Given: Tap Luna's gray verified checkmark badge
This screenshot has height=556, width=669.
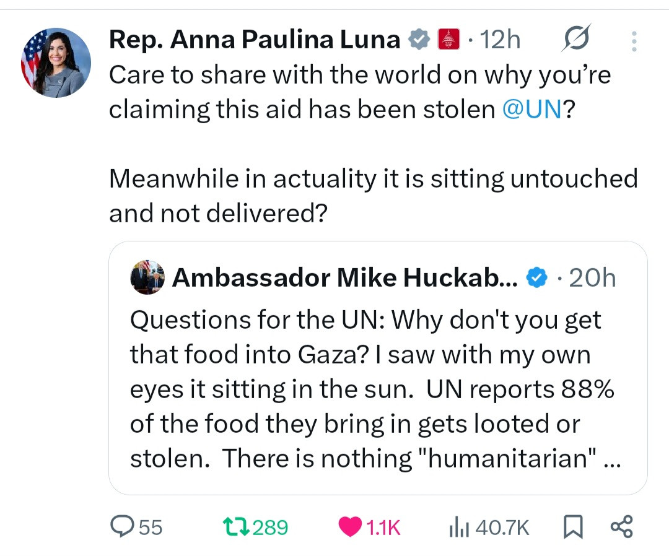Looking at the screenshot, I should (x=419, y=40).
